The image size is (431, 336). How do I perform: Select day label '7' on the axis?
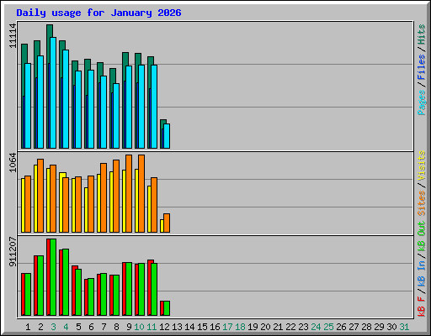pos(104,327)
